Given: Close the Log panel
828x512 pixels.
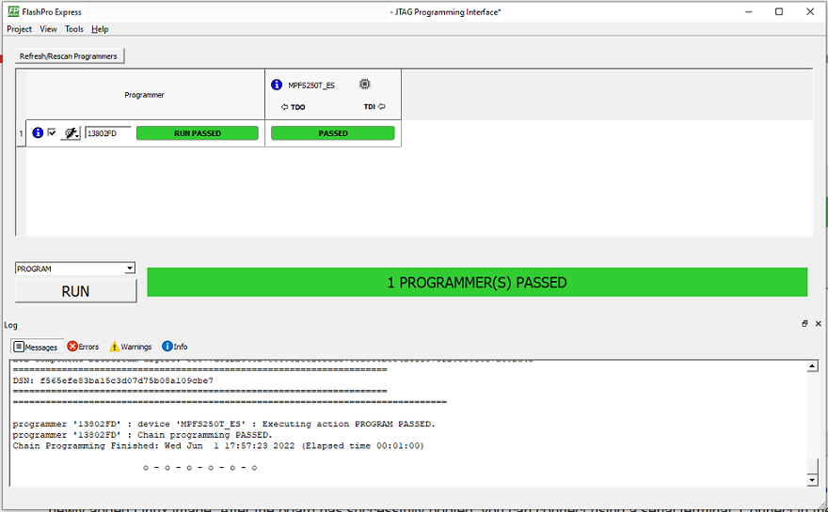Looking at the screenshot, I should pos(818,324).
